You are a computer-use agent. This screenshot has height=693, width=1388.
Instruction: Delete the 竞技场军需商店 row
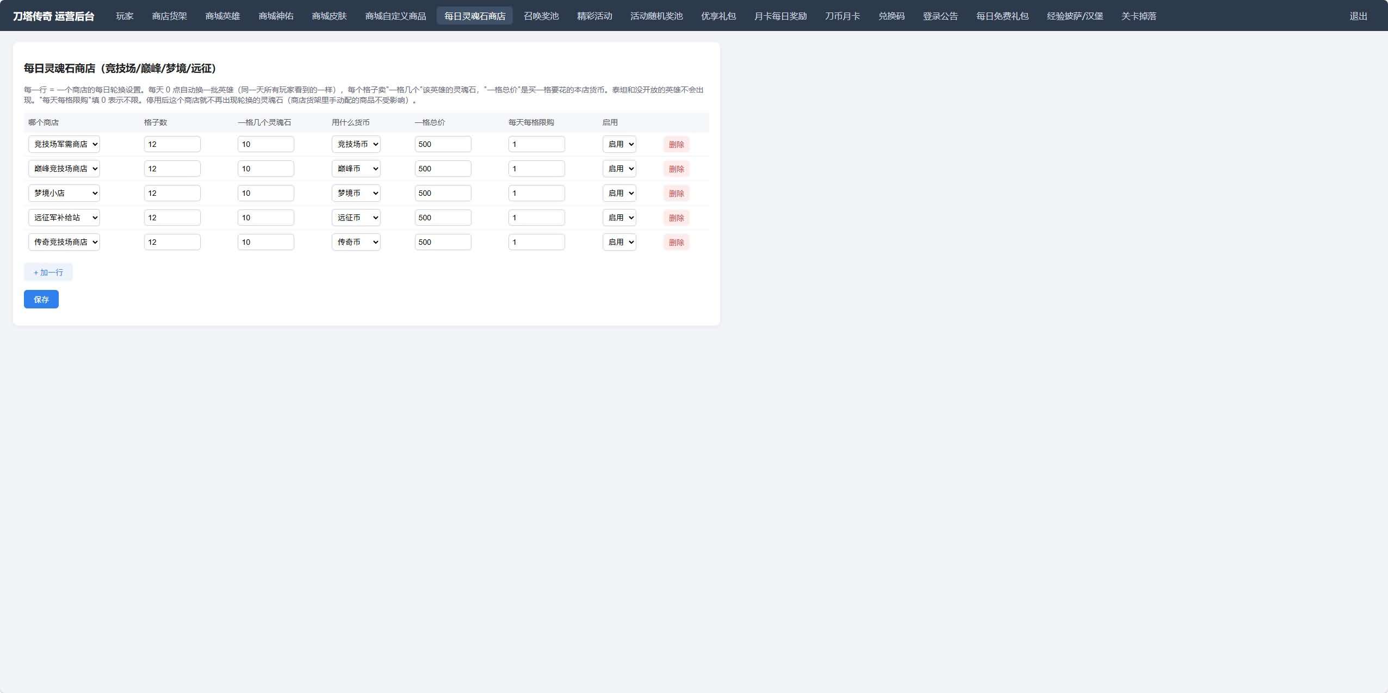click(x=676, y=144)
